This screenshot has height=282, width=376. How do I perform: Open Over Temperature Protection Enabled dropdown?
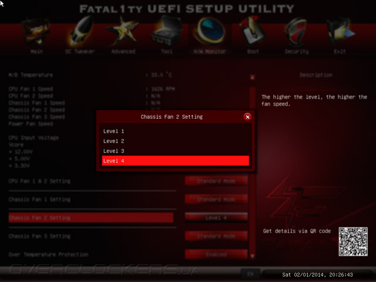tap(216, 254)
